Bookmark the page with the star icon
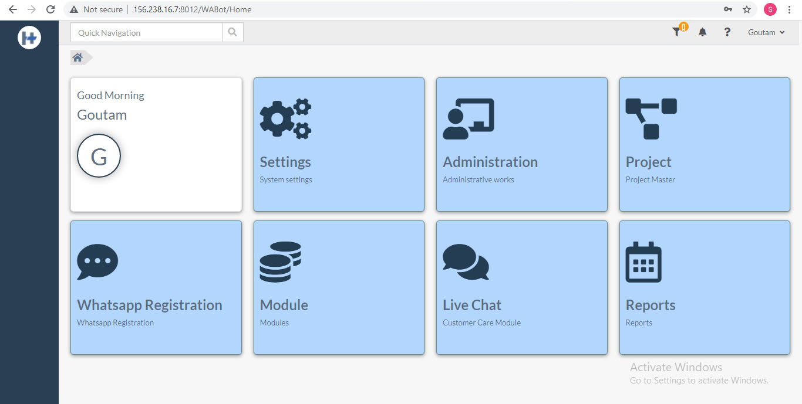Viewport: 802px width, 404px height. (x=747, y=9)
